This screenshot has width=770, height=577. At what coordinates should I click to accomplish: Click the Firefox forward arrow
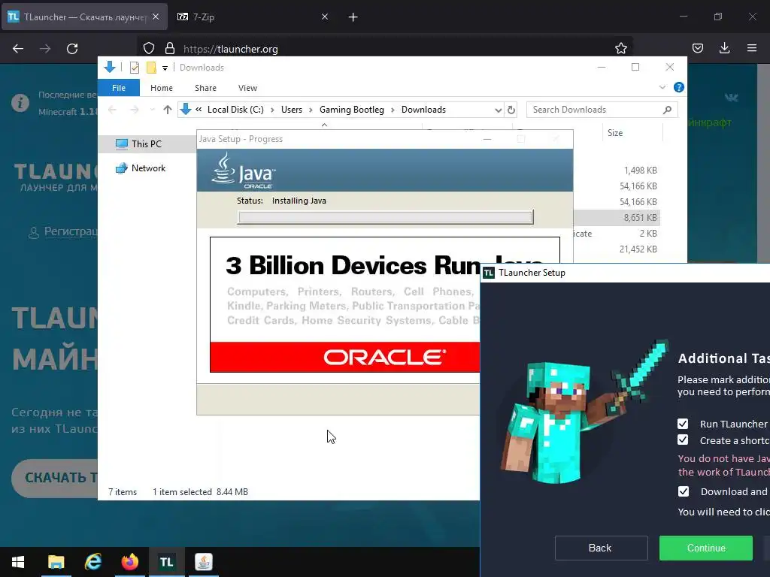45,49
